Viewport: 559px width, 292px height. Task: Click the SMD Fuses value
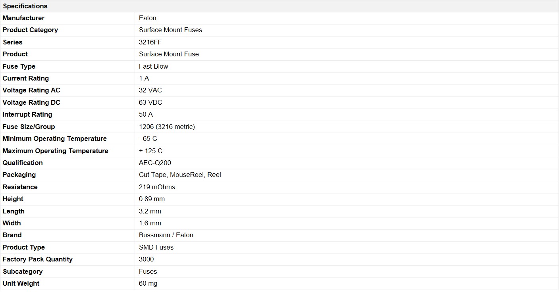coord(156,247)
